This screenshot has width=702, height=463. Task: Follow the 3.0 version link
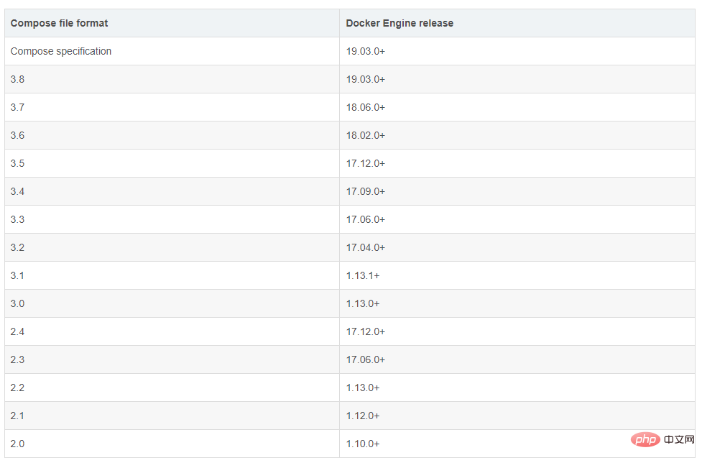pos(17,303)
